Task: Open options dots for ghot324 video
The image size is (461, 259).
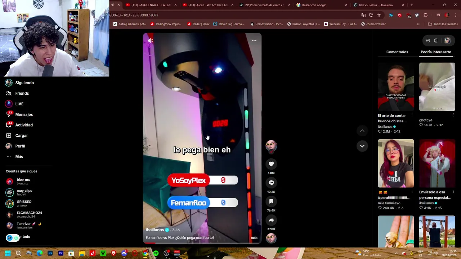Action: [453, 115]
